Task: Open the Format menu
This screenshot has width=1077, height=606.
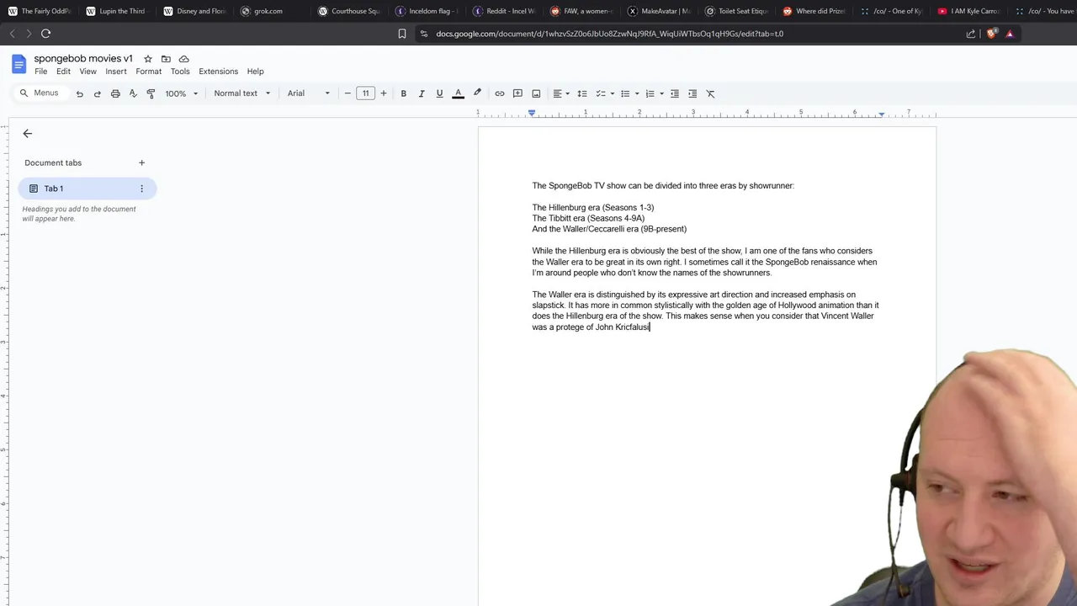Action: pyautogui.click(x=149, y=72)
